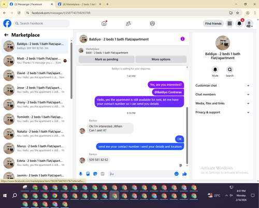
Task: Click Baldiyo's avatar beside phone number
Action: (x=82, y=160)
